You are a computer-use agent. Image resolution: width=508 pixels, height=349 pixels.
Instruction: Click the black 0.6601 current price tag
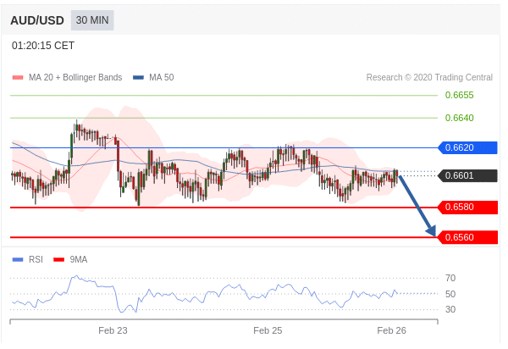click(x=467, y=175)
